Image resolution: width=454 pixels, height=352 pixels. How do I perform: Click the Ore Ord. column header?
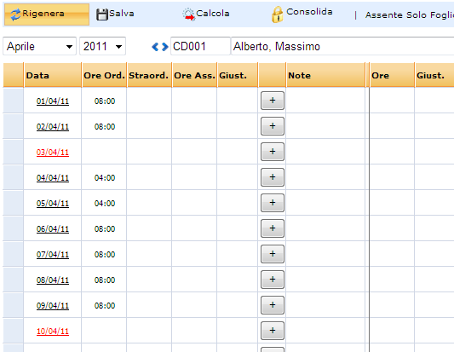(104, 75)
